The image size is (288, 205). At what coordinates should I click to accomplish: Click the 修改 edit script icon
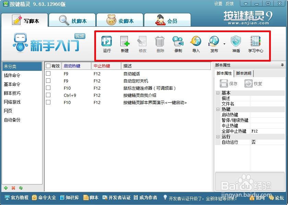[x=142, y=41]
